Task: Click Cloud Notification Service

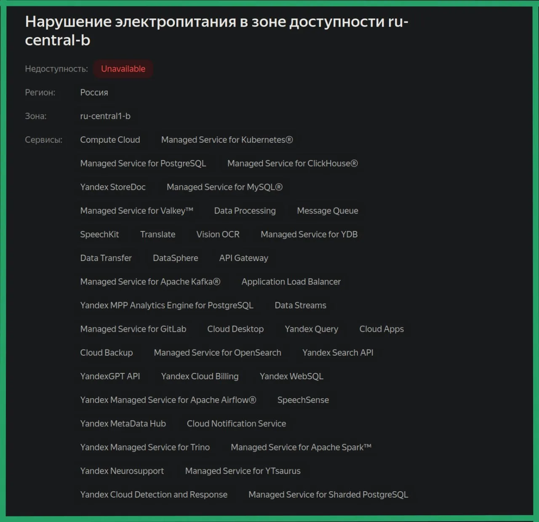Action: coord(237,423)
